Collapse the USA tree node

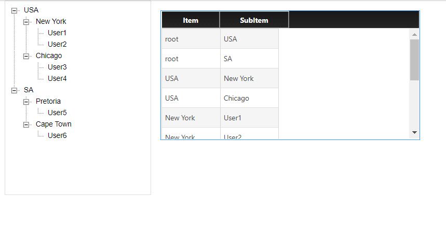pyautogui.click(x=14, y=11)
